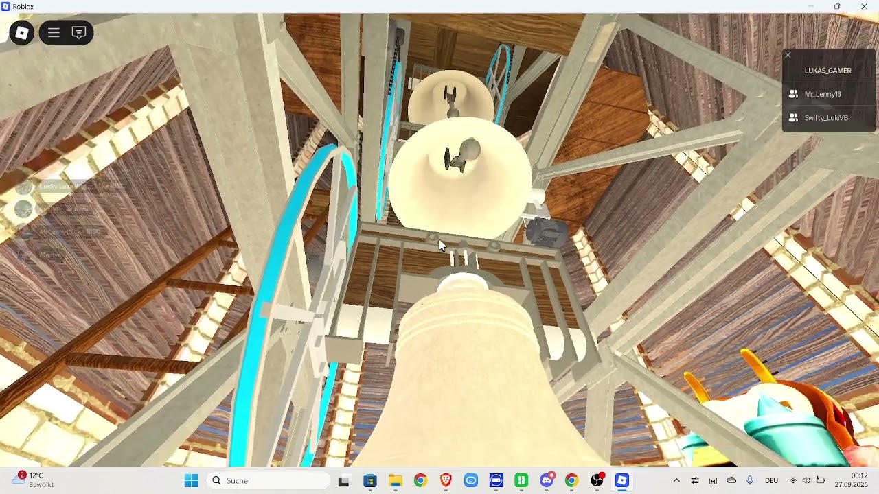The height and width of the screenshot is (494, 879).
Task: Click the smallest top bell in the tower
Action: click(x=450, y=96)
